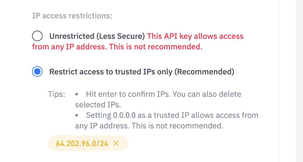Click the Unrestricted (Less Secure) label text
The height and width of the screenshot is (162, 303).
pyautogui.click(x=97, y=36)
